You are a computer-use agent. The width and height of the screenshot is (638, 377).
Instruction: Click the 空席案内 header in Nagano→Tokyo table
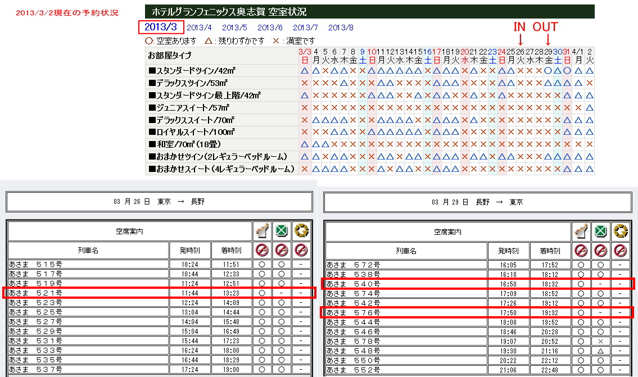pyautogui.click(x=447, y=231)
